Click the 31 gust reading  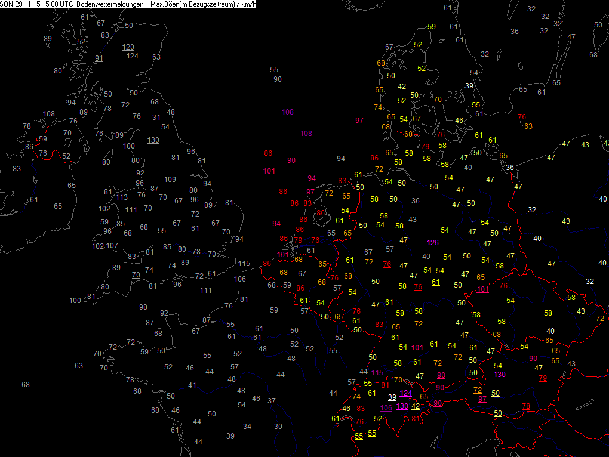[156, 118]
